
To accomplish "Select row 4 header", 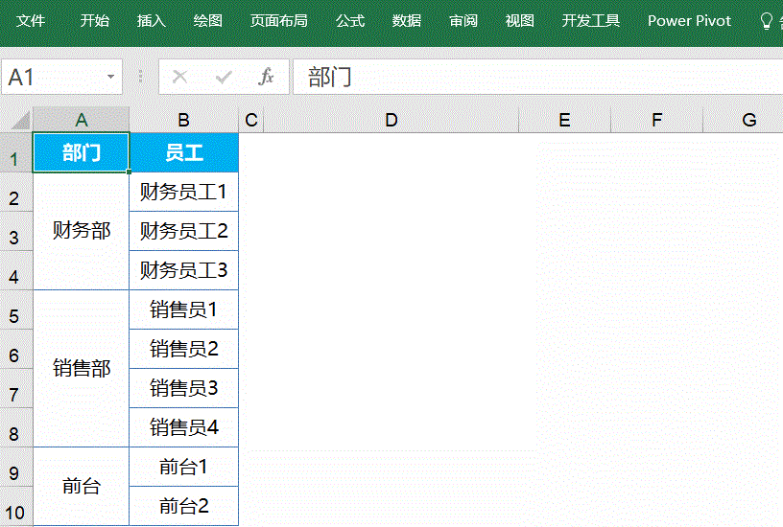I will coord(15,271).
